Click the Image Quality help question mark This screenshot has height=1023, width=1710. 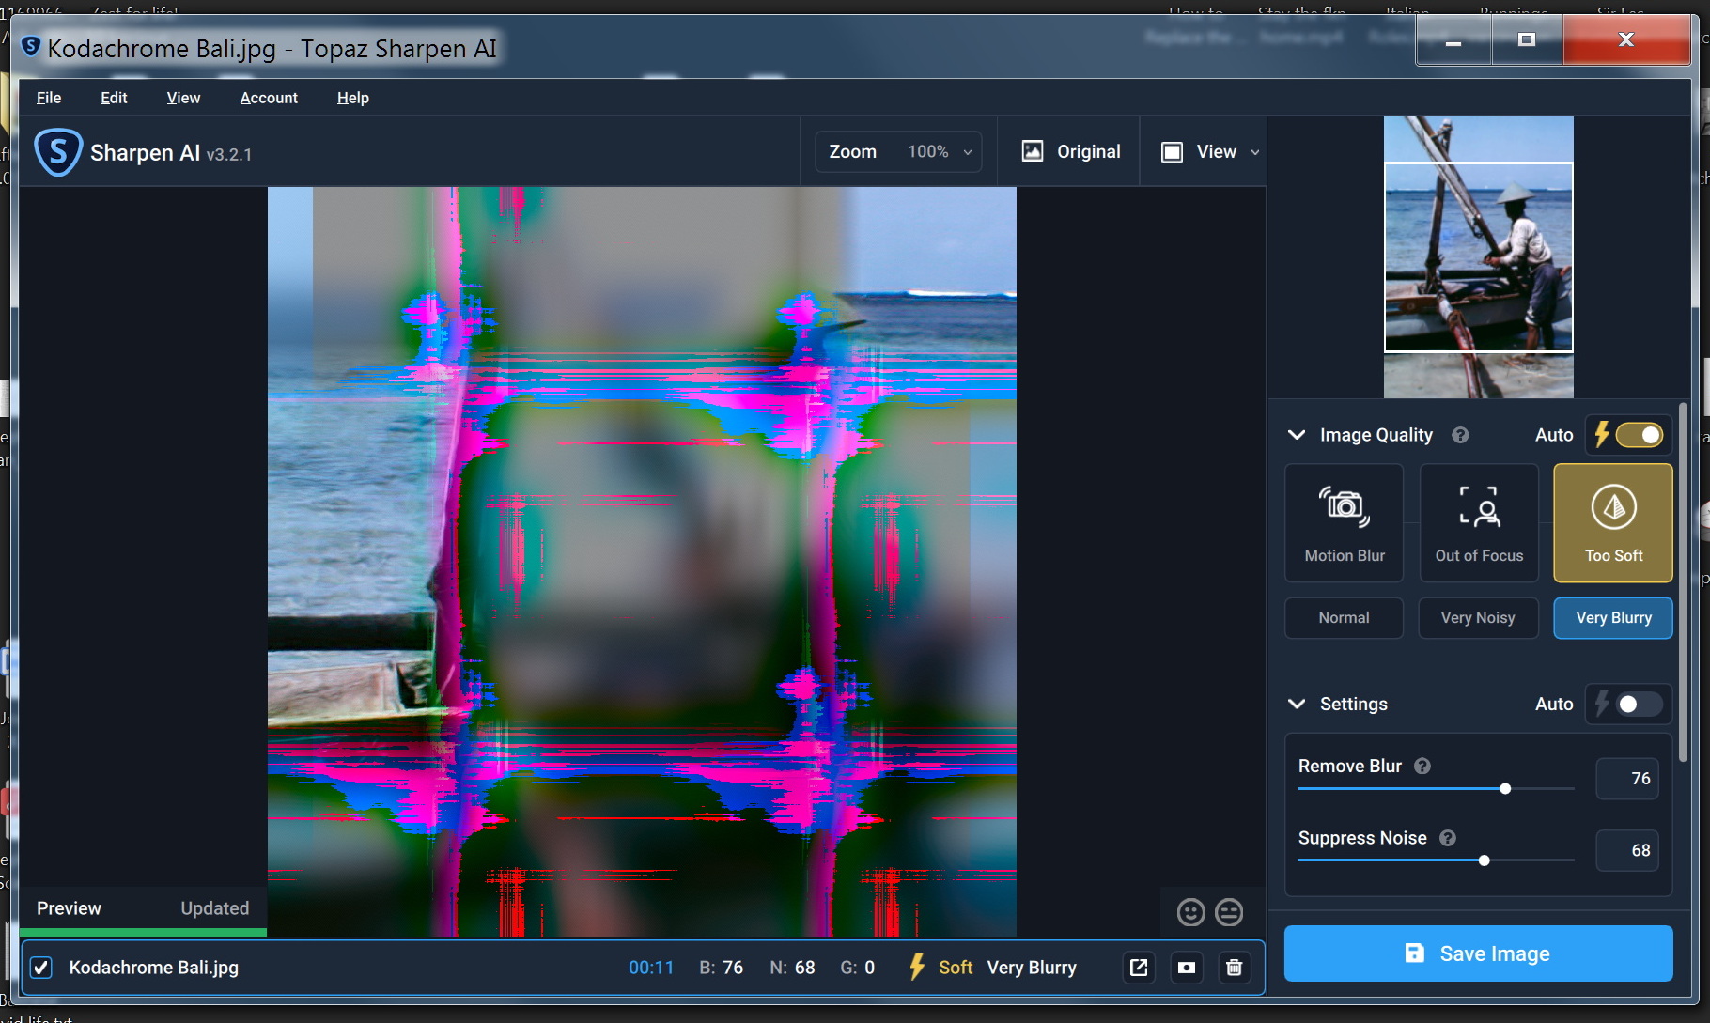tap(1459, 435)
